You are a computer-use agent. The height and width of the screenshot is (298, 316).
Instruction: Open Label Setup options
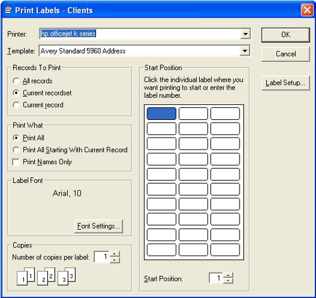(286, 83)
